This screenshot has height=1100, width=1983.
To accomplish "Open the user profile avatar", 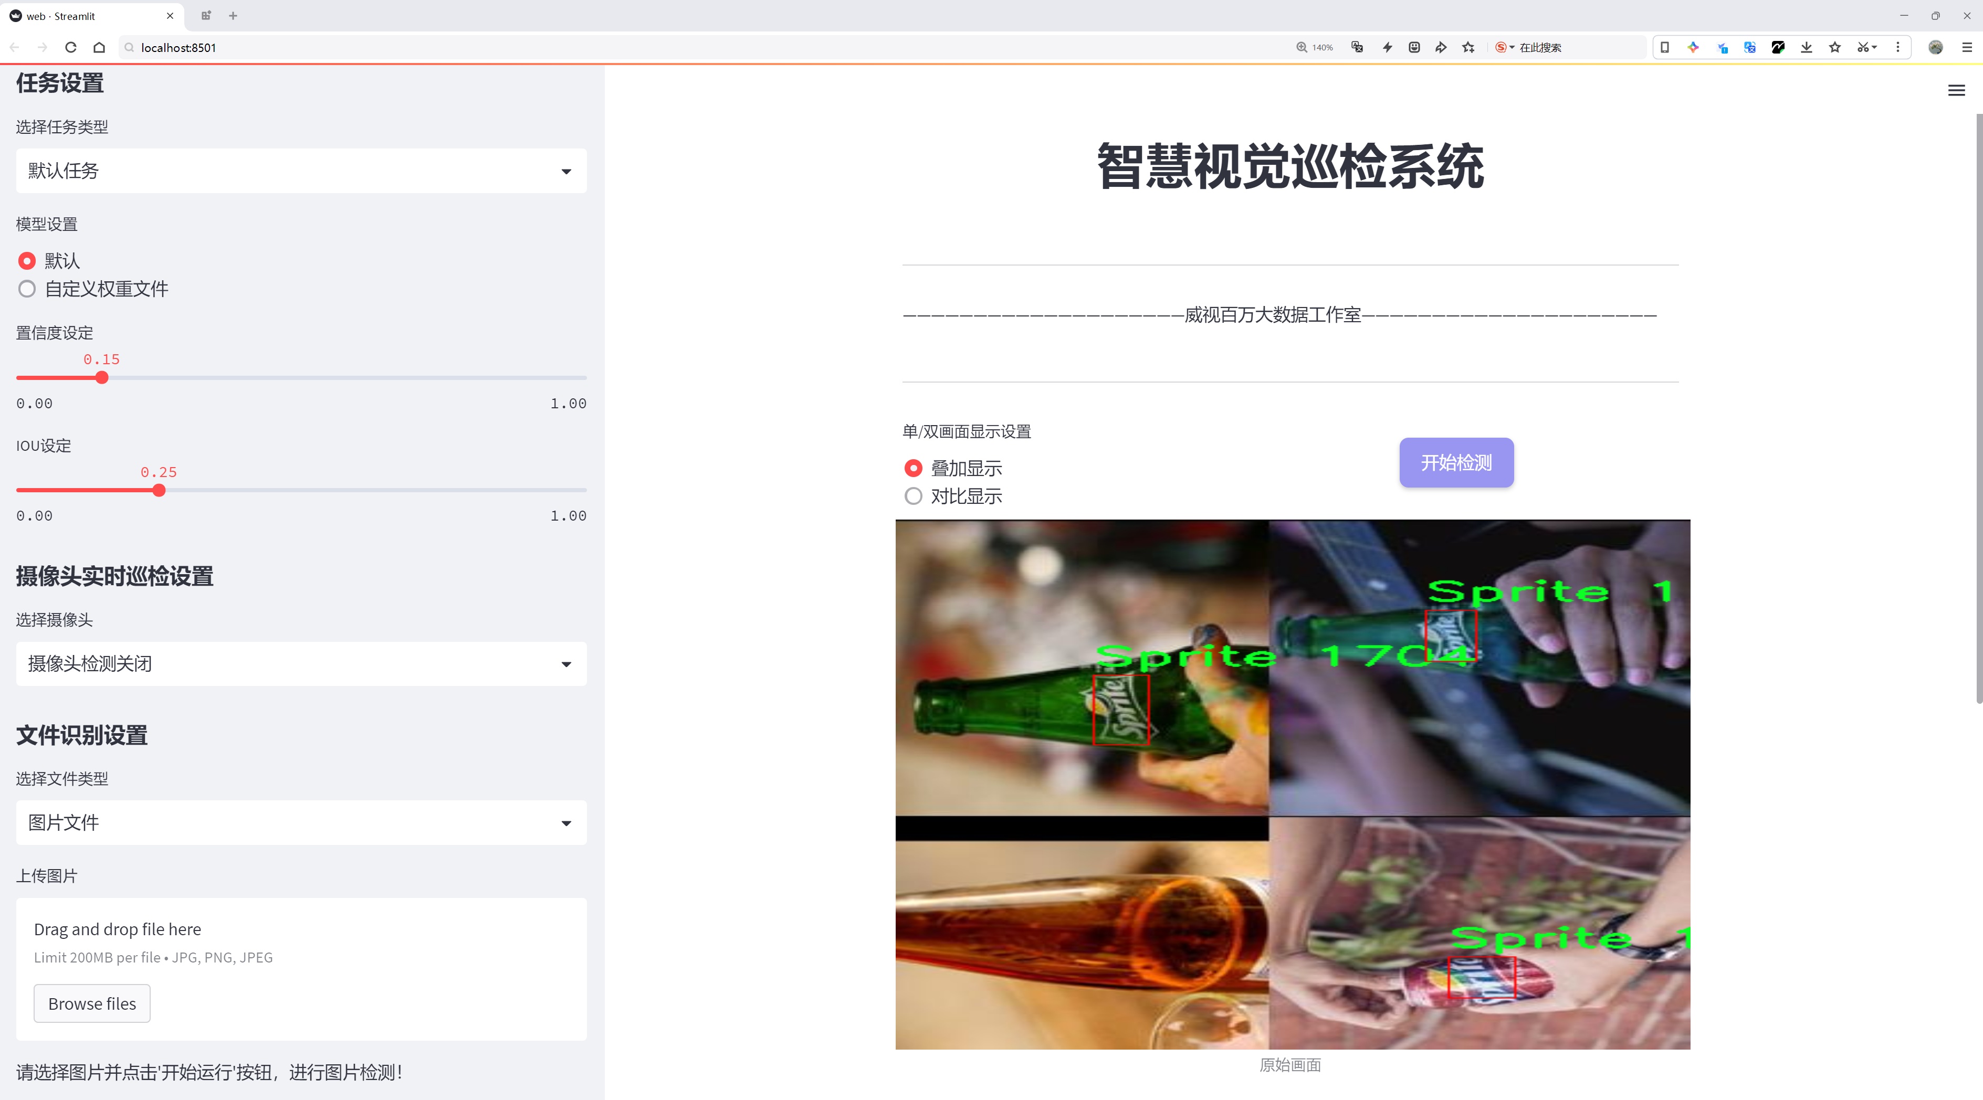I will [x=1935, y=47].
